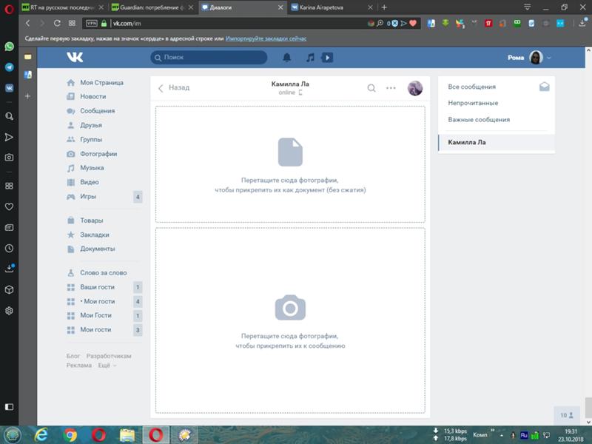The width and height of the screenshot is (592, 444).
Task: Open file explorer from taskbar
Action: 127,435
